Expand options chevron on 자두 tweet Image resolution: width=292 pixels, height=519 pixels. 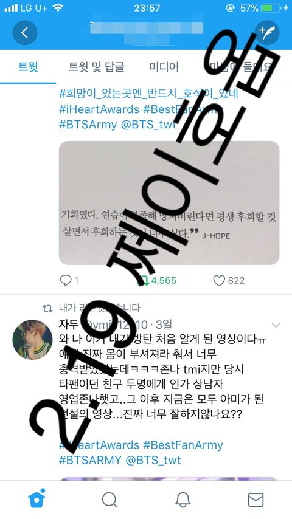276,325
